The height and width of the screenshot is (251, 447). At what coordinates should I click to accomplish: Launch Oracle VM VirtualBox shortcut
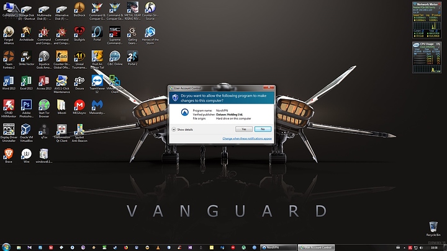click(x=26, y=130)
